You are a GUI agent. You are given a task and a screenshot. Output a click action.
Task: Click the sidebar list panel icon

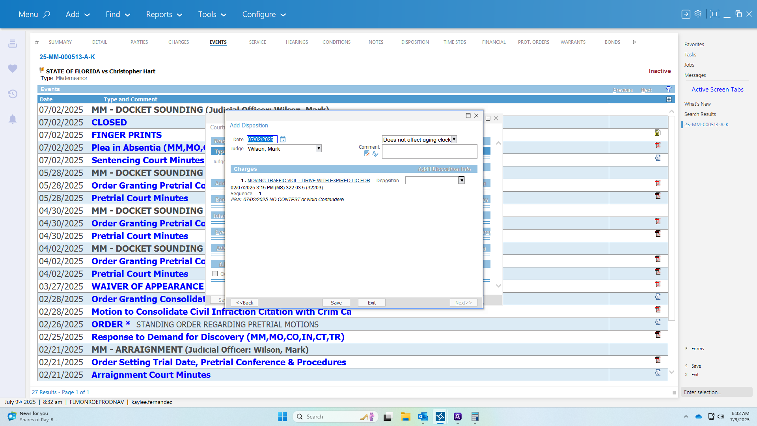pos(13,43)
